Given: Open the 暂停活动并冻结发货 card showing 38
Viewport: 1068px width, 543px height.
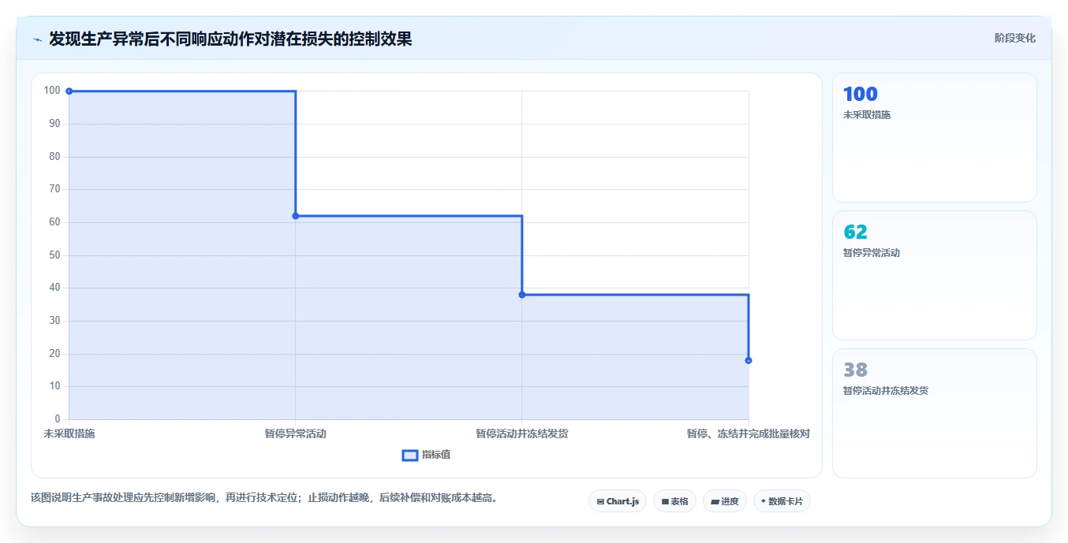Looking at the screenshot, I should click(x=935, y=414).
